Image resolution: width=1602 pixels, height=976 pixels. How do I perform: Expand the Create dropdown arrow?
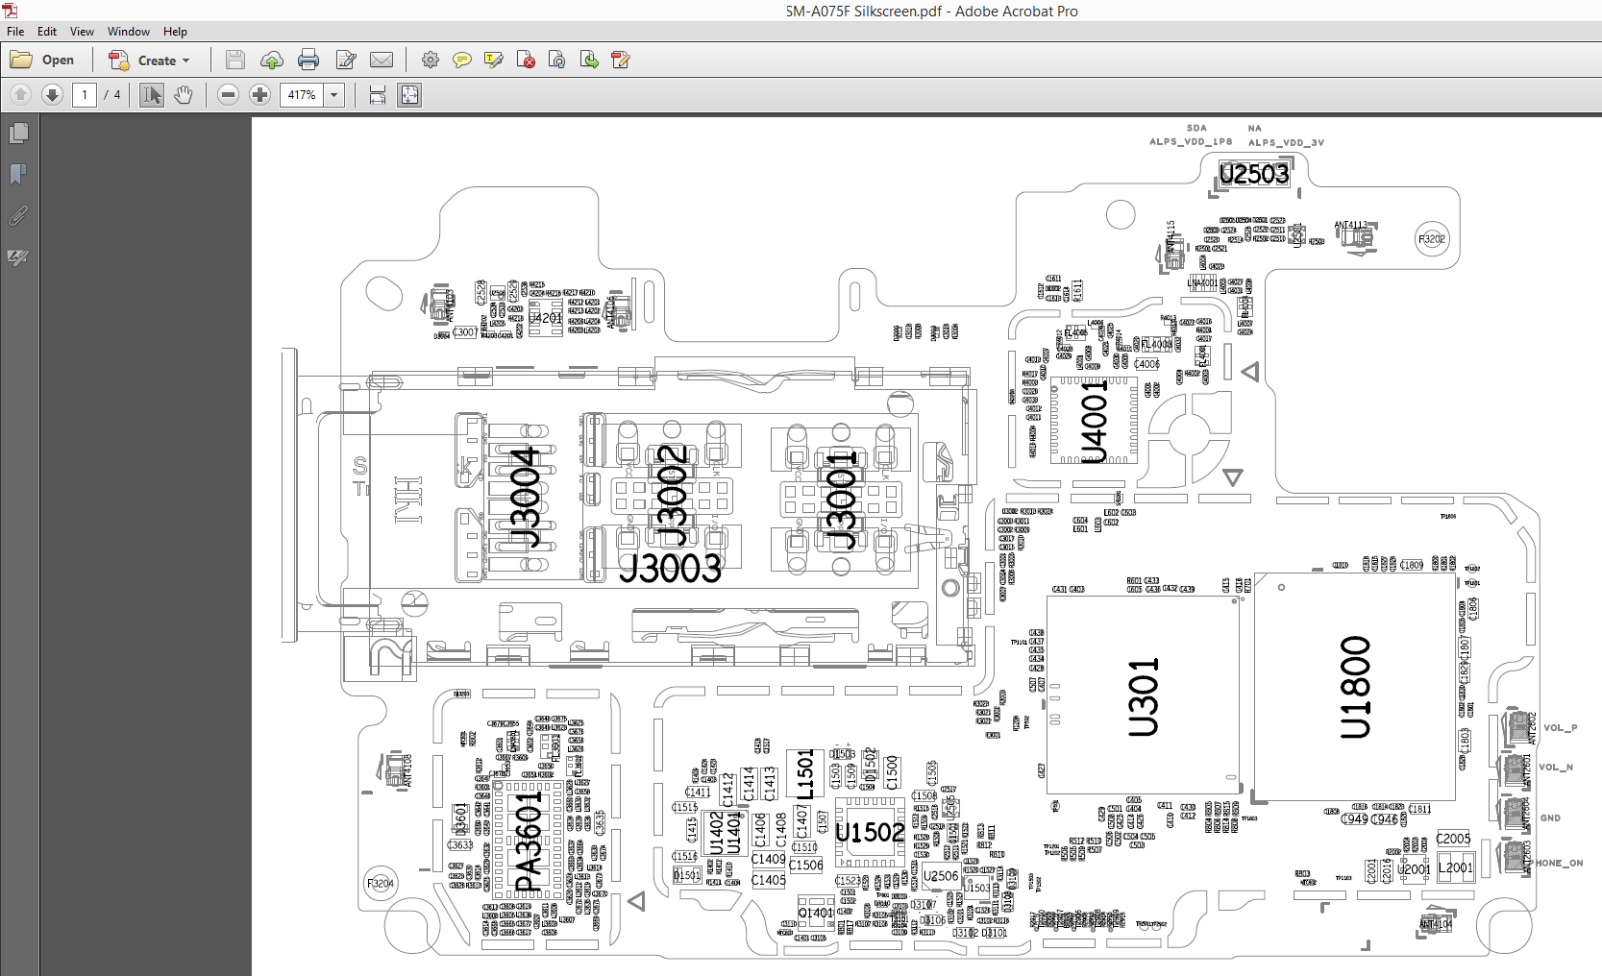[x=186, y=61]
